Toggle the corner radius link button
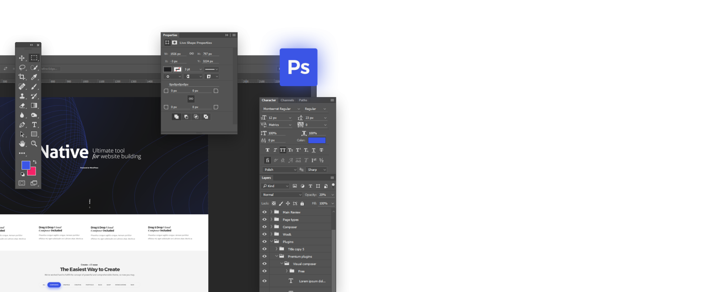Image resolution: width=703 pixels, height=292 pixels. click(x=191, y=99)
